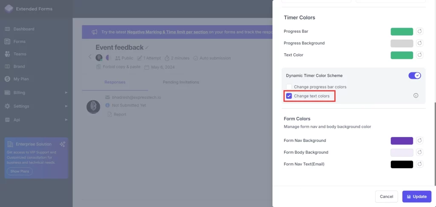Expand the Settings submenu arrow
Image resolution: width=436 pixels, height=207 pixels.
tap(66, 106)
